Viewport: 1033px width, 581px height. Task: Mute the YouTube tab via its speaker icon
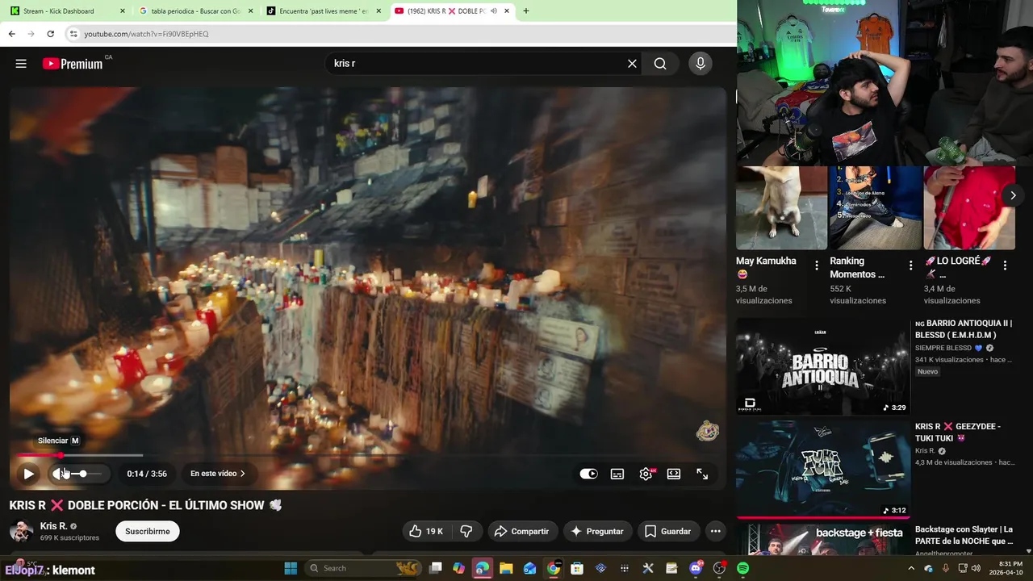[x=494, y=11]
